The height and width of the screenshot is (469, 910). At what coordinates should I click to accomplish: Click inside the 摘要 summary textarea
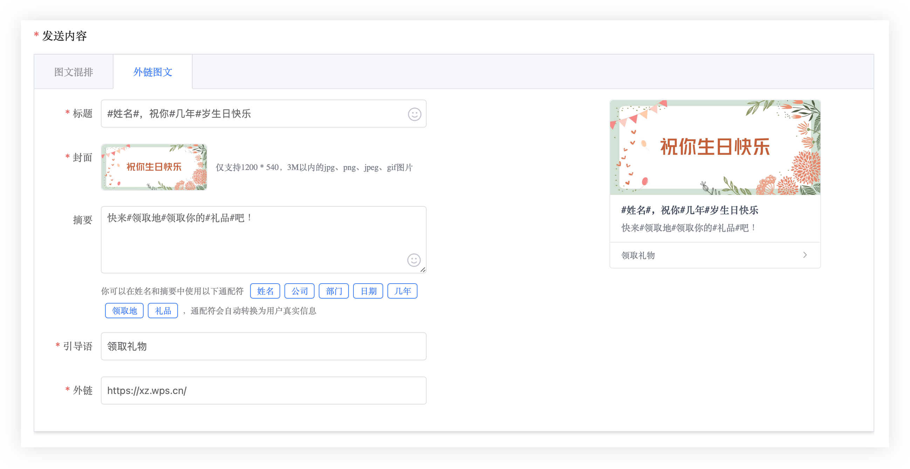[x=247, y=230]
